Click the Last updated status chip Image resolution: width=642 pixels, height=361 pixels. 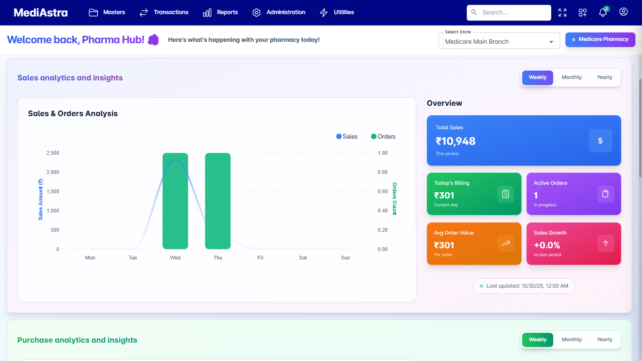click(524, 286)
